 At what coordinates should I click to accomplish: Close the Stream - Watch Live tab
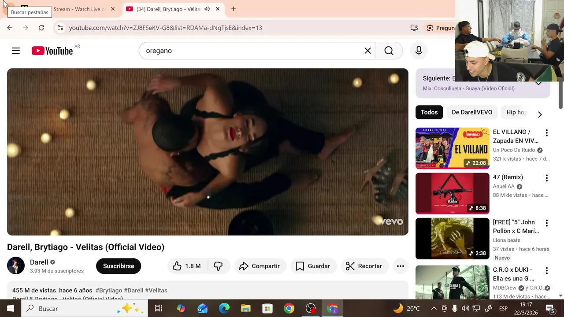112,9
